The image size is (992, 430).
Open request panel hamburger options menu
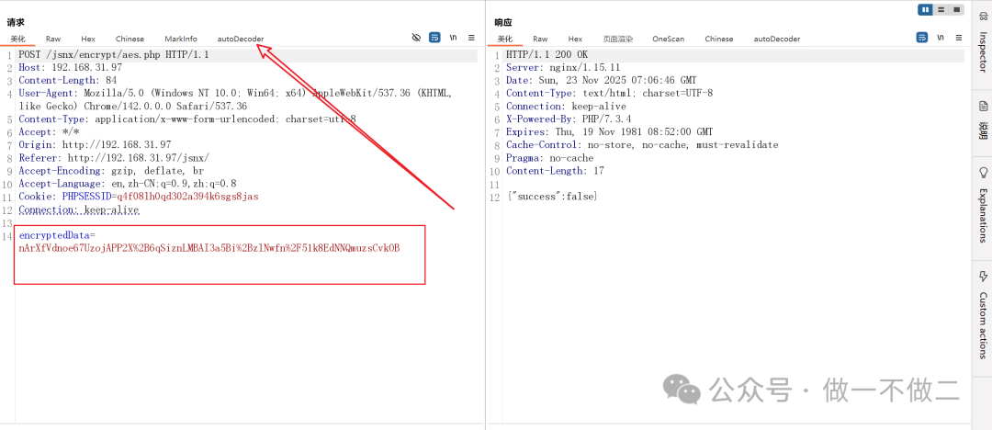click(471, 38)
